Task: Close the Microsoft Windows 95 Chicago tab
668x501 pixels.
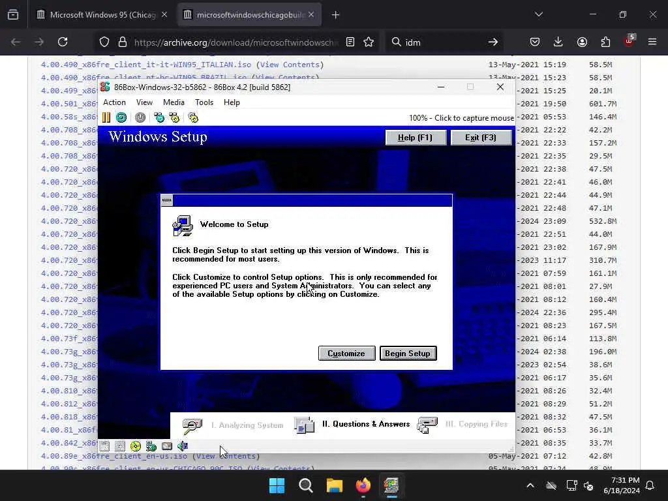Action: (x=164, y=15)
